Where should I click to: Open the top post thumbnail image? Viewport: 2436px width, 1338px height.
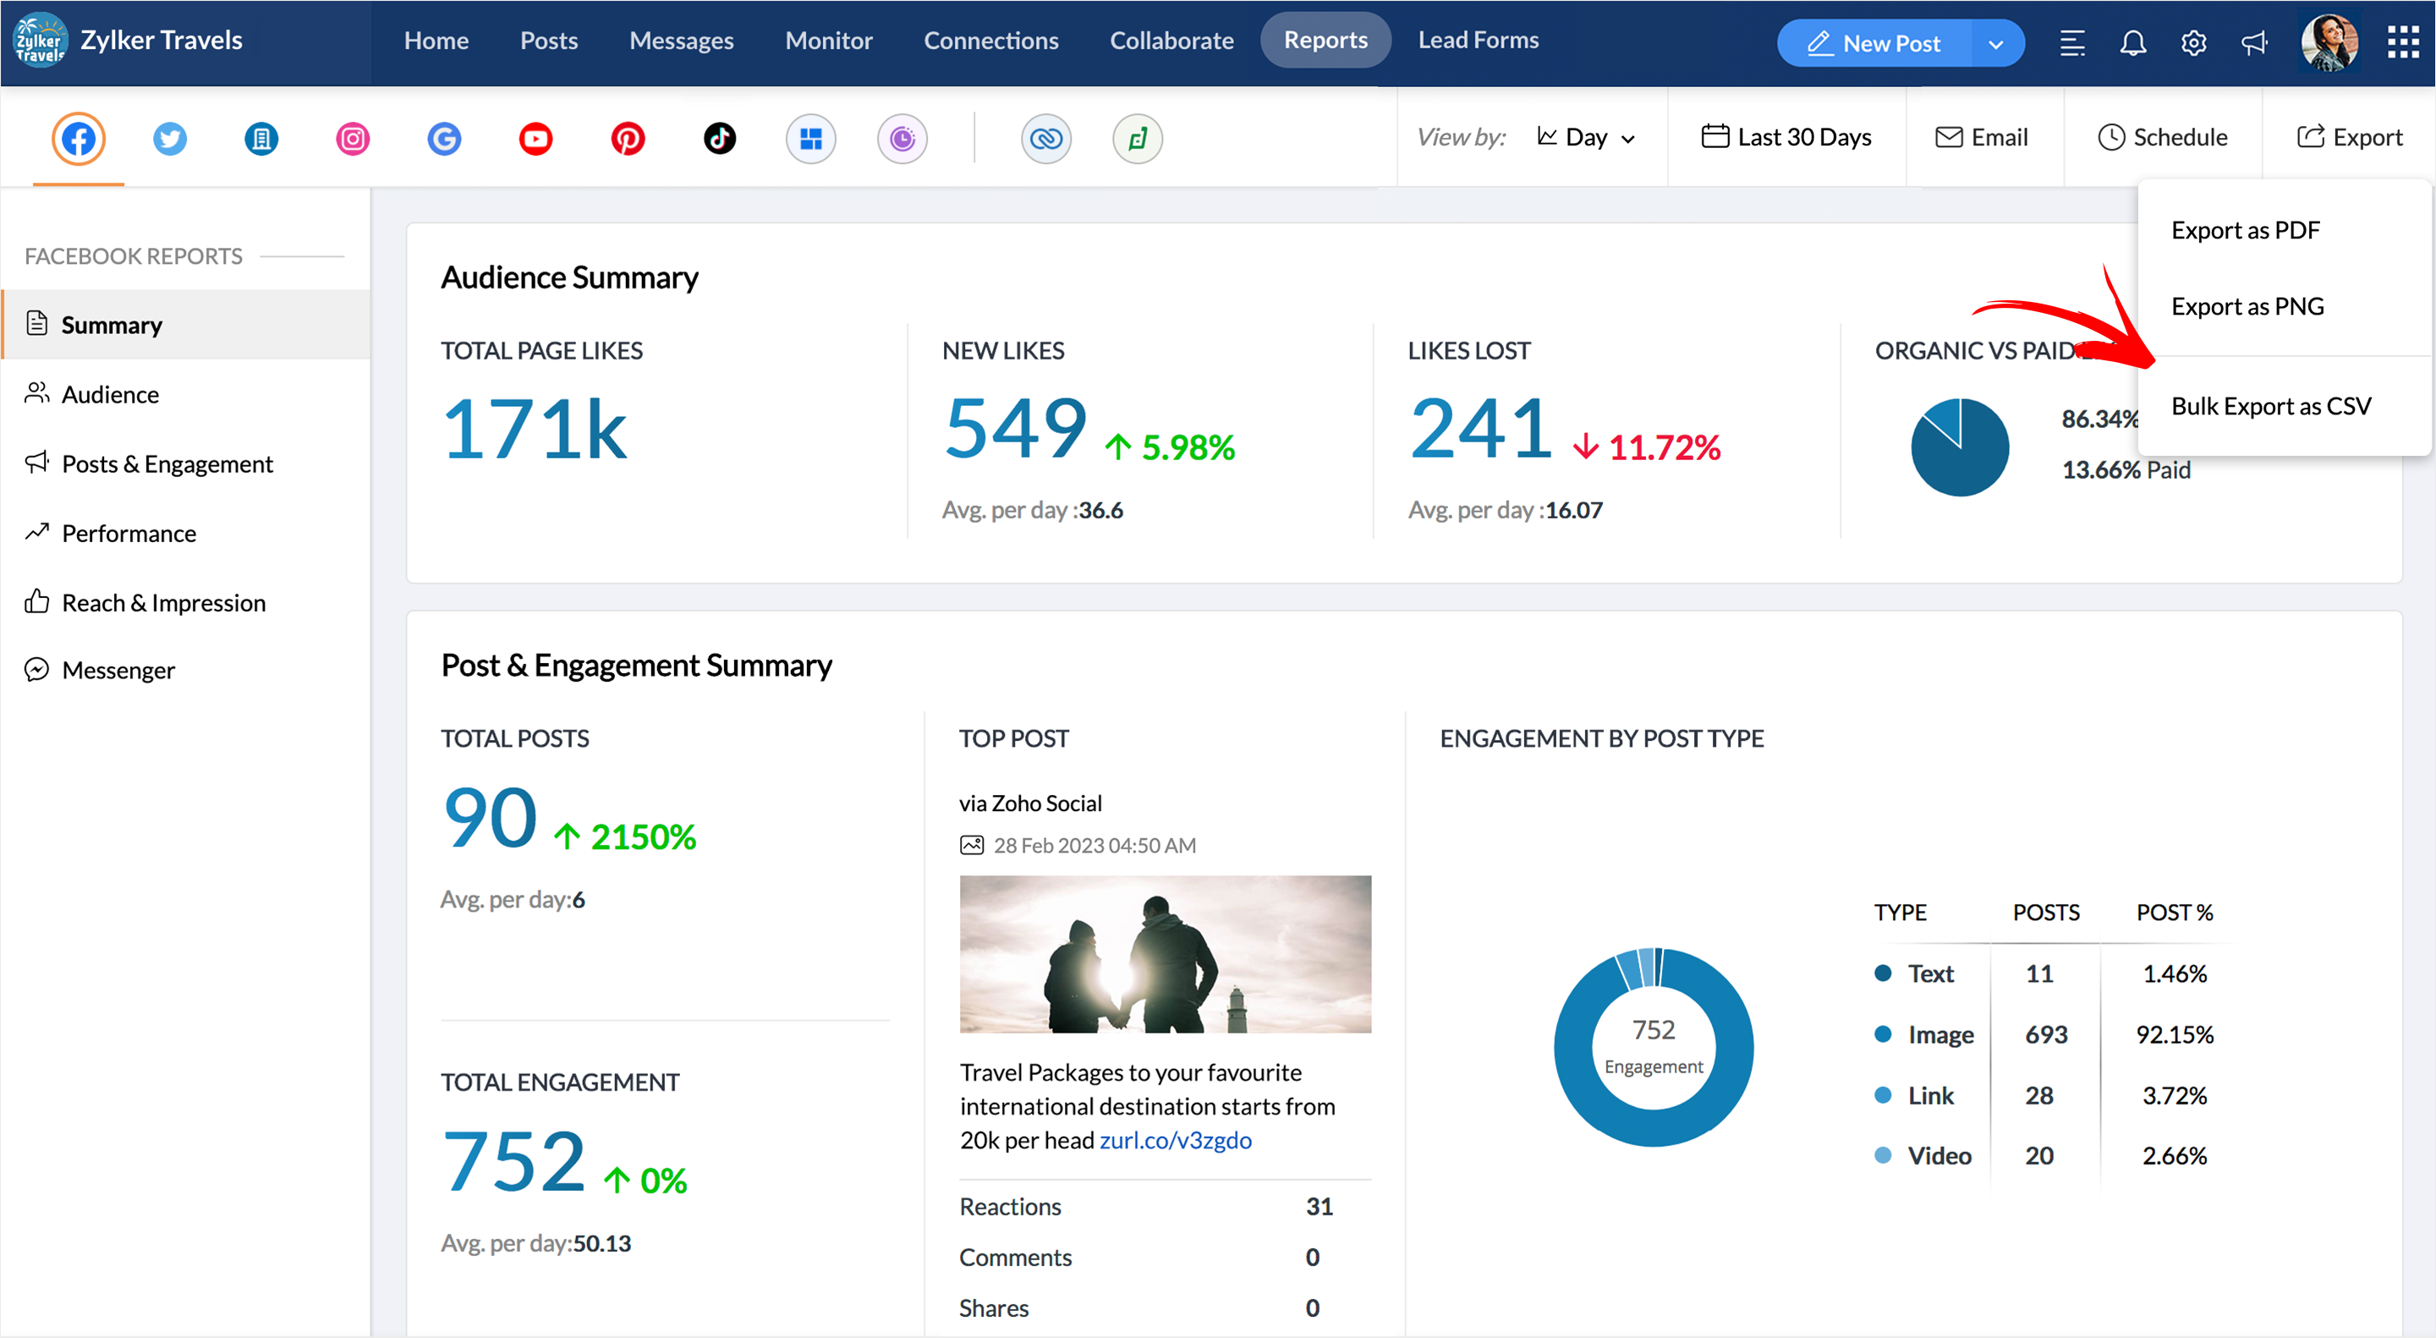pos(1165,953)
